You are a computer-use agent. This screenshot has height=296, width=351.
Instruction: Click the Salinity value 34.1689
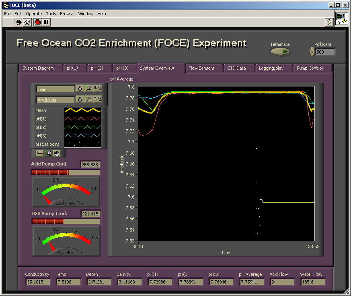click(x=129, y=282)
